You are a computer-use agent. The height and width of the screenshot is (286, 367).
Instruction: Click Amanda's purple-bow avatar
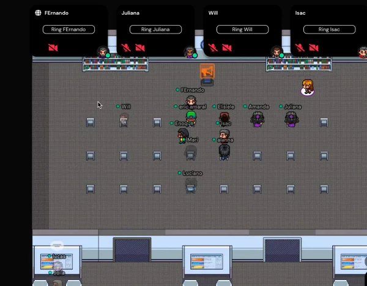coord(258,119)
